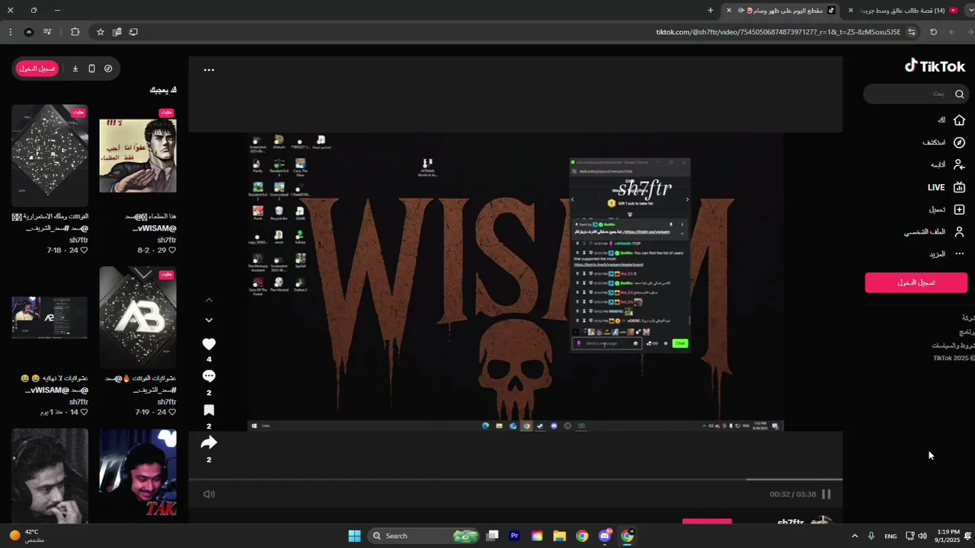
Task: Click the 00:32 / 03:38 video time text
Action: (792, 494)
